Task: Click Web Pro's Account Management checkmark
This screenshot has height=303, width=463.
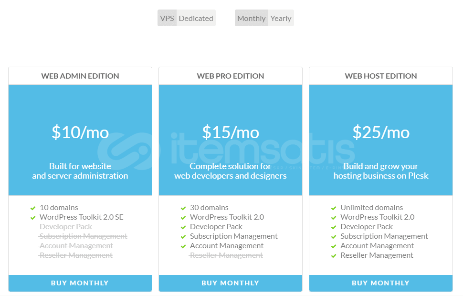Action: [x=183, y=246]
